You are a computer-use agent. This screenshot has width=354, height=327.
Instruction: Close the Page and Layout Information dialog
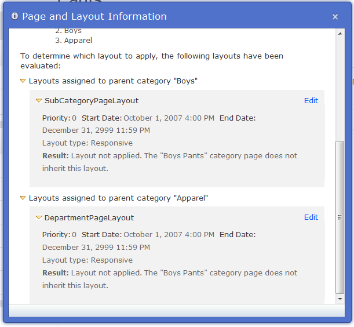(x=335, y=17)
